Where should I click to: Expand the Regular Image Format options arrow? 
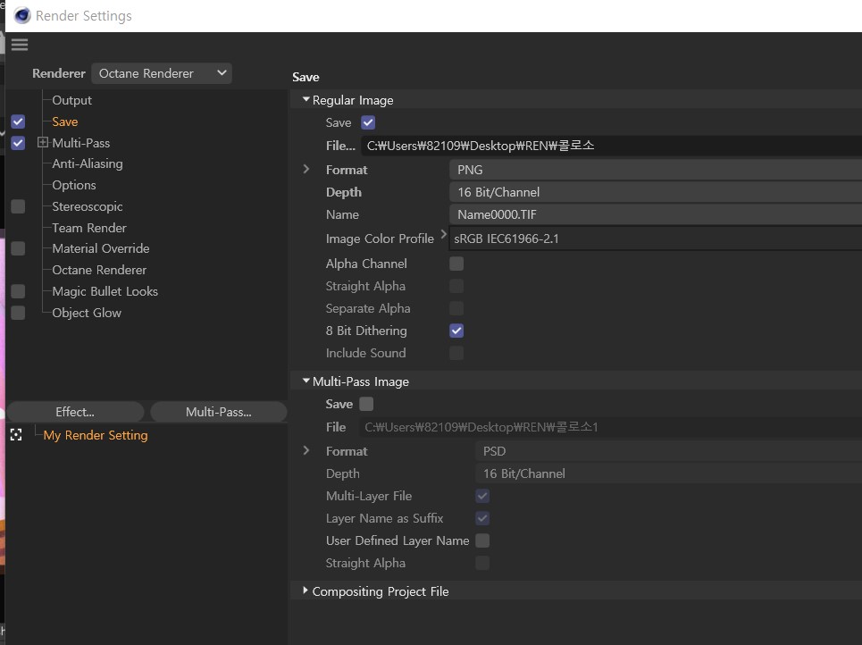pos(306,170)
